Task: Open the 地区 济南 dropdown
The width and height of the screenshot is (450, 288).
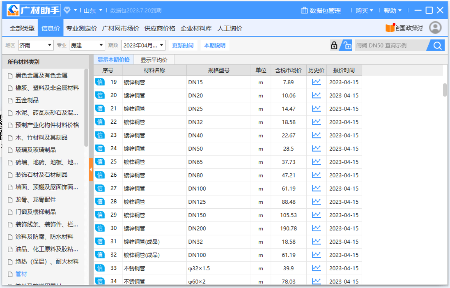Action: point(35,45)
